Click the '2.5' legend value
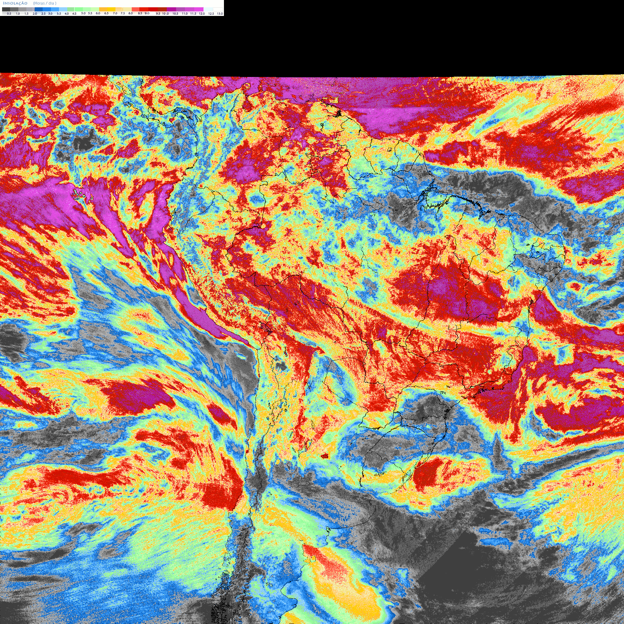The height and width of the screenshot is (624, 624). click(43, 14)
